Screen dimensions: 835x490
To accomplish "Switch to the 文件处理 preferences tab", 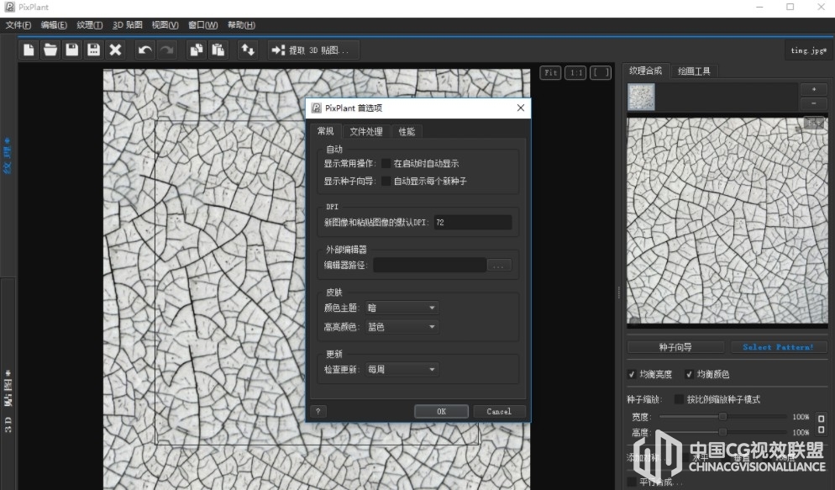I will coord(366,132).
